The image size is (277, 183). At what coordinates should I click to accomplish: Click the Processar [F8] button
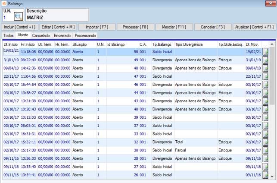[135, 27]
